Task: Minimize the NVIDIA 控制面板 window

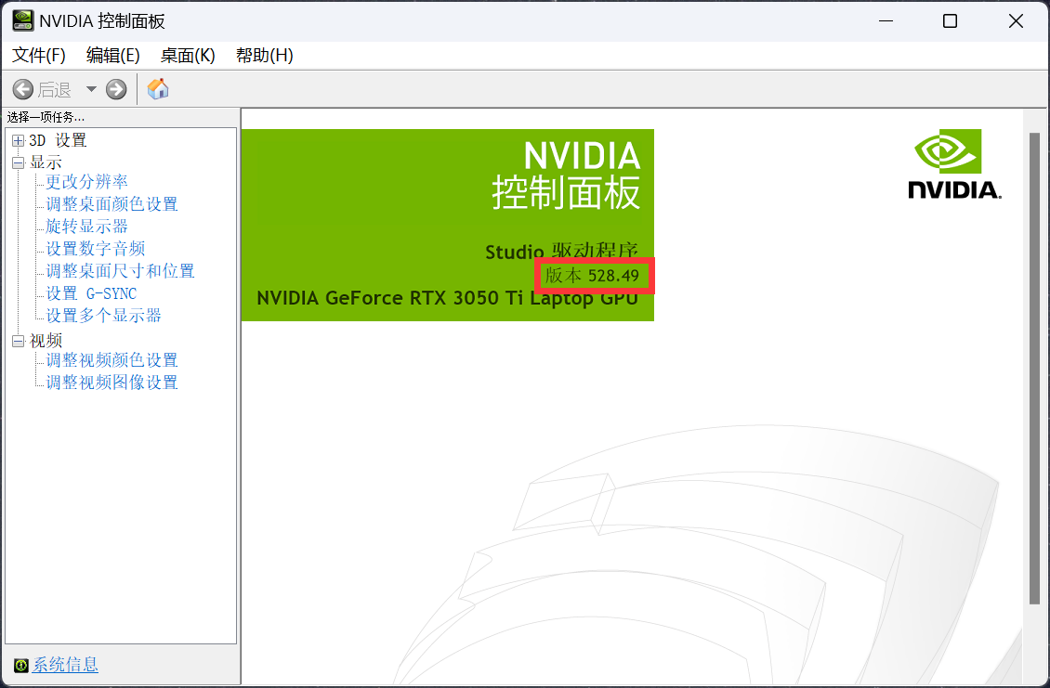Action: pos(886,20)
